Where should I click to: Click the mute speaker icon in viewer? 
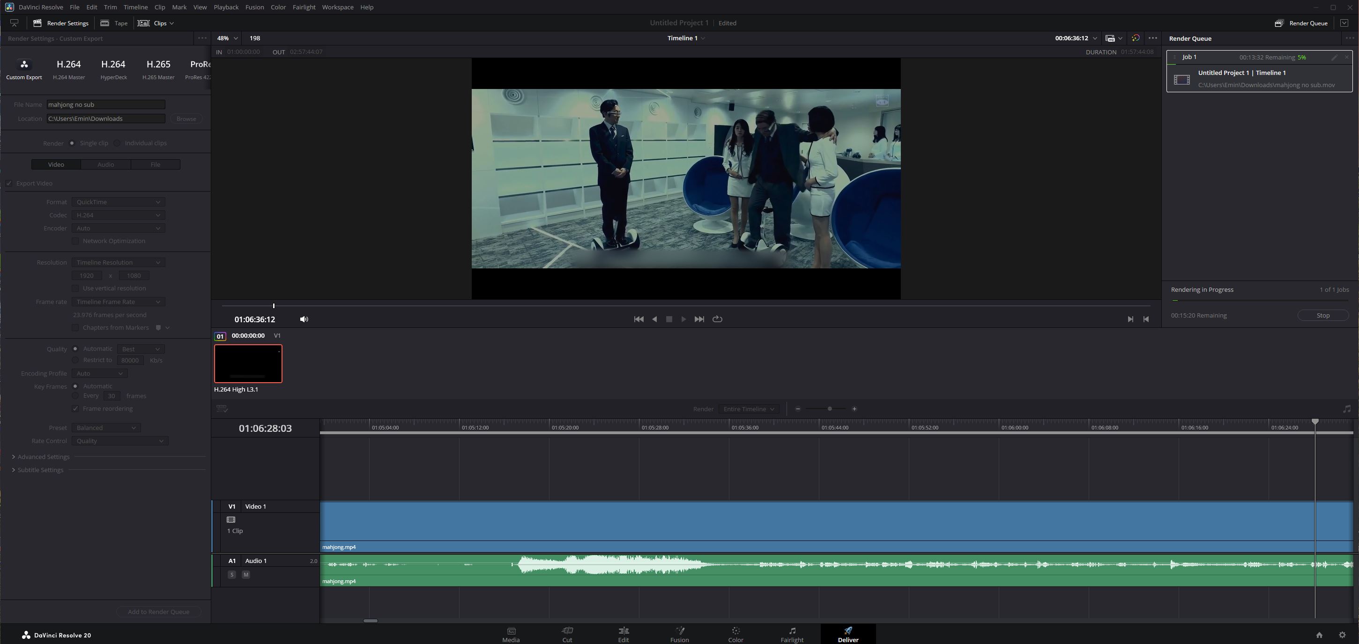(x=304, y=319)
